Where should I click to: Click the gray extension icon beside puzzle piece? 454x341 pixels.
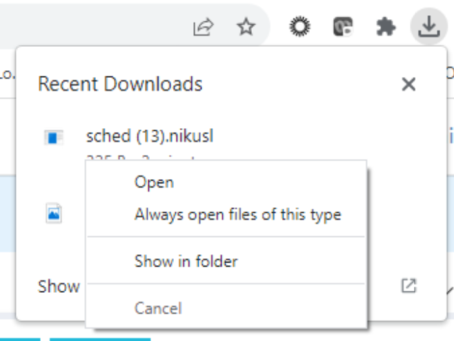(343, 28)
